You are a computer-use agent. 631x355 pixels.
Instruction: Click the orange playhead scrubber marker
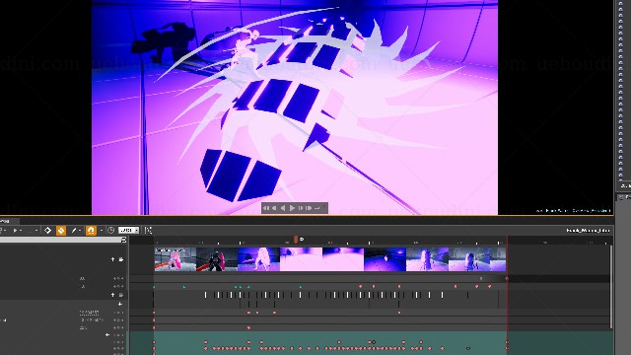coord(296,240)
